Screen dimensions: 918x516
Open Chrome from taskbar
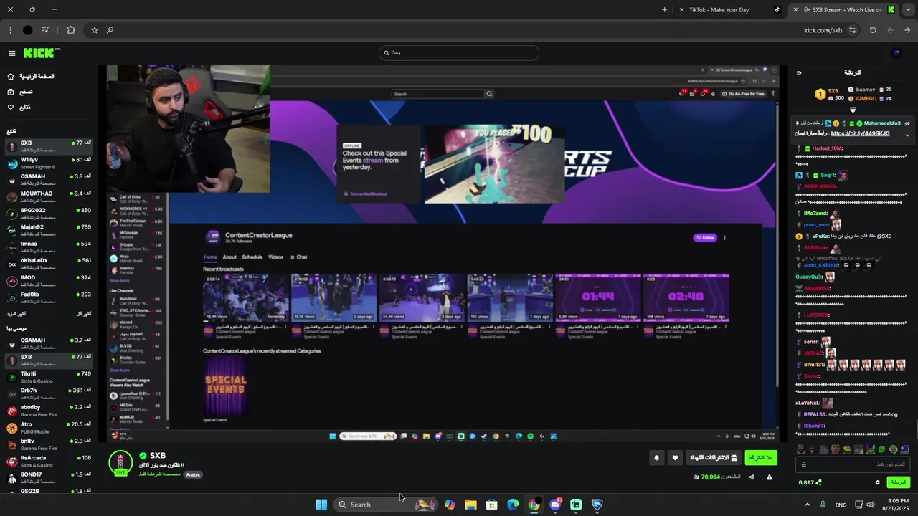click(x=534, y=505)
